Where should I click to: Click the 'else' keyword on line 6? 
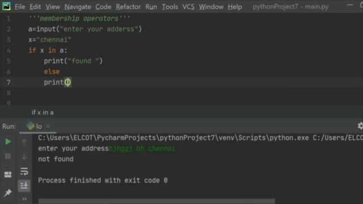[52, 72]
